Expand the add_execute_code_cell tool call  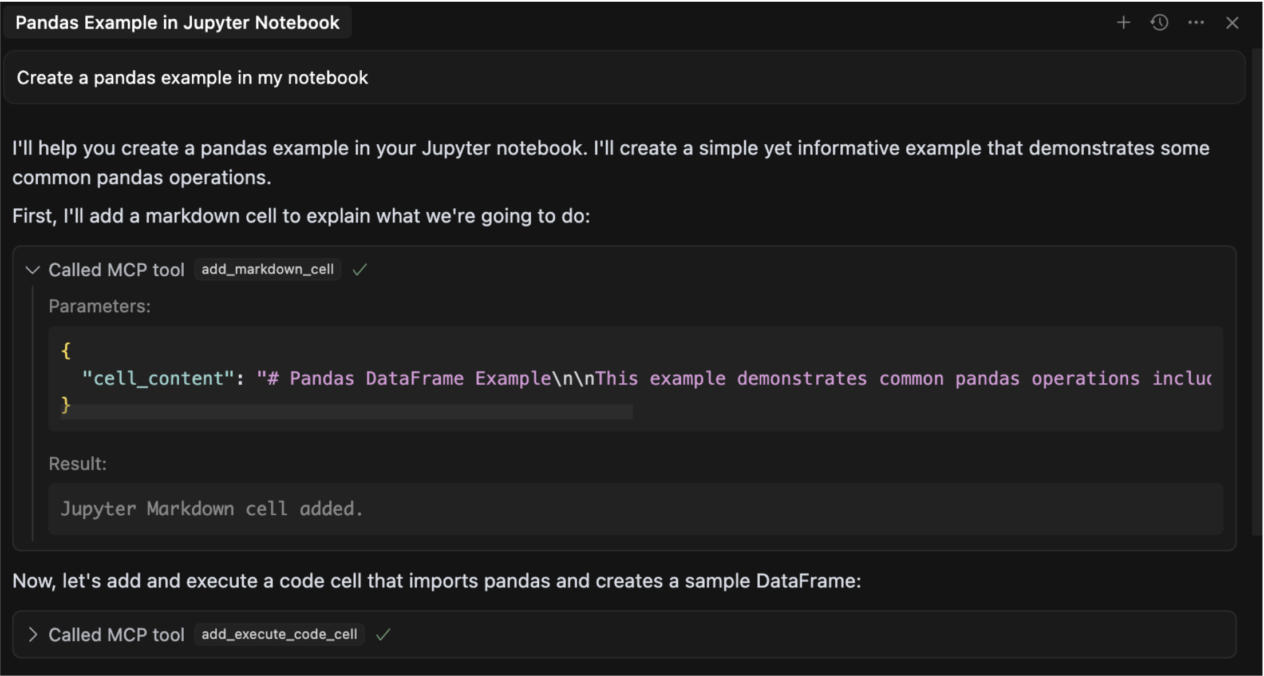coord(33,634)
